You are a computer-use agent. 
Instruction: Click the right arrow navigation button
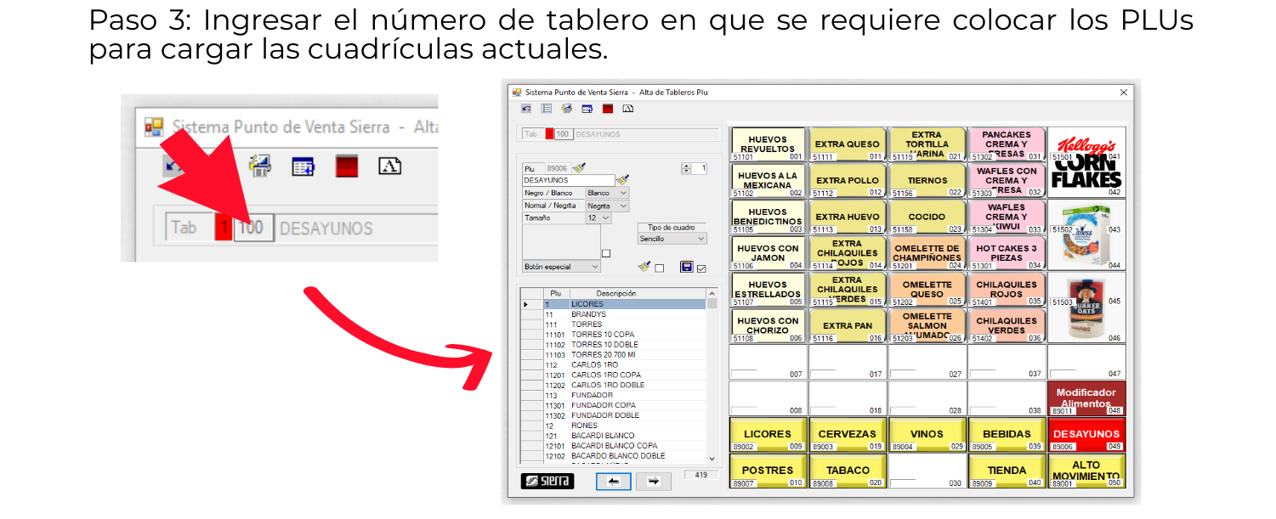[653, 482]
